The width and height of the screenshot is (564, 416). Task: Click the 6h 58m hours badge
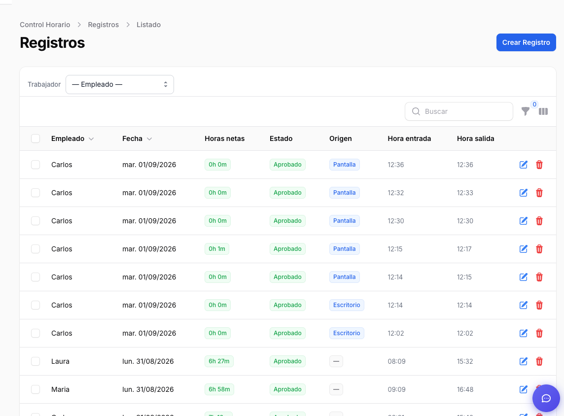tap(219, 389)
